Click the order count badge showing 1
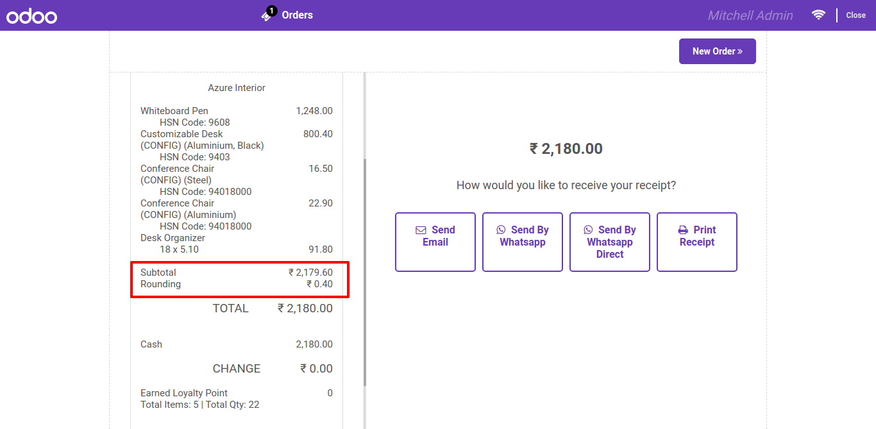Viewport: 876px width, 429px height. point(272,11)
